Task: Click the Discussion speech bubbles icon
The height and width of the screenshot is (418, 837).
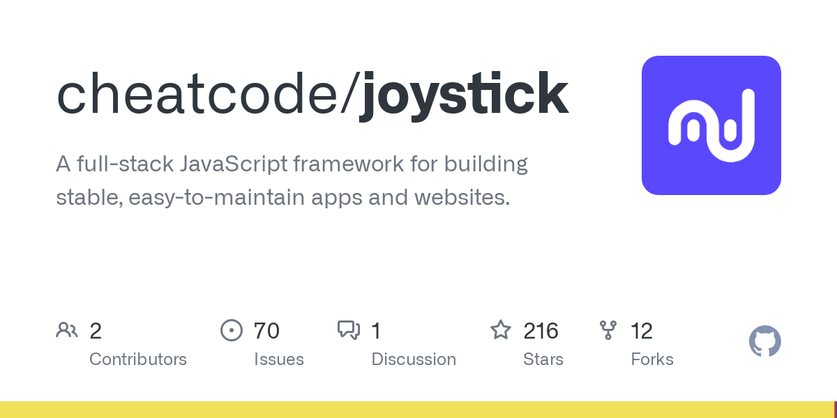Action: coord(349,330)
